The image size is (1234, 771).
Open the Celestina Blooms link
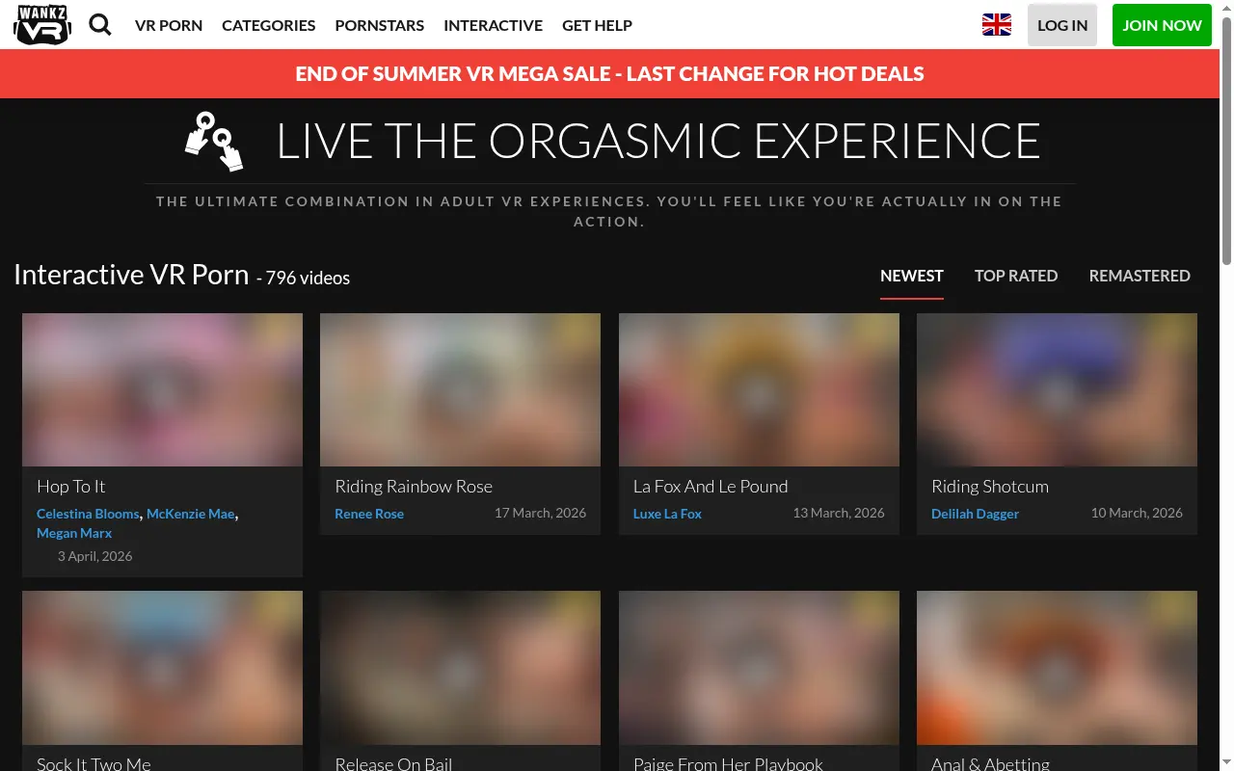pos(88,514)
